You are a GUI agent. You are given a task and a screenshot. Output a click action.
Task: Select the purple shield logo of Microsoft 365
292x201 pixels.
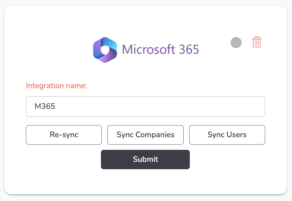pyautogui.click(x=105, y=50)
